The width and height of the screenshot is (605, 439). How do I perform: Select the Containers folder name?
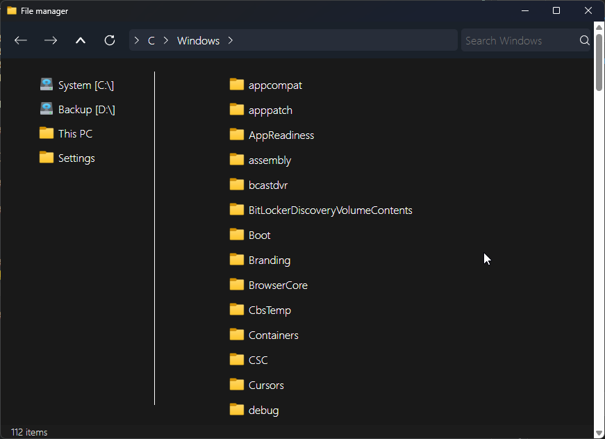pyautogui.click(x=273, y=336)
